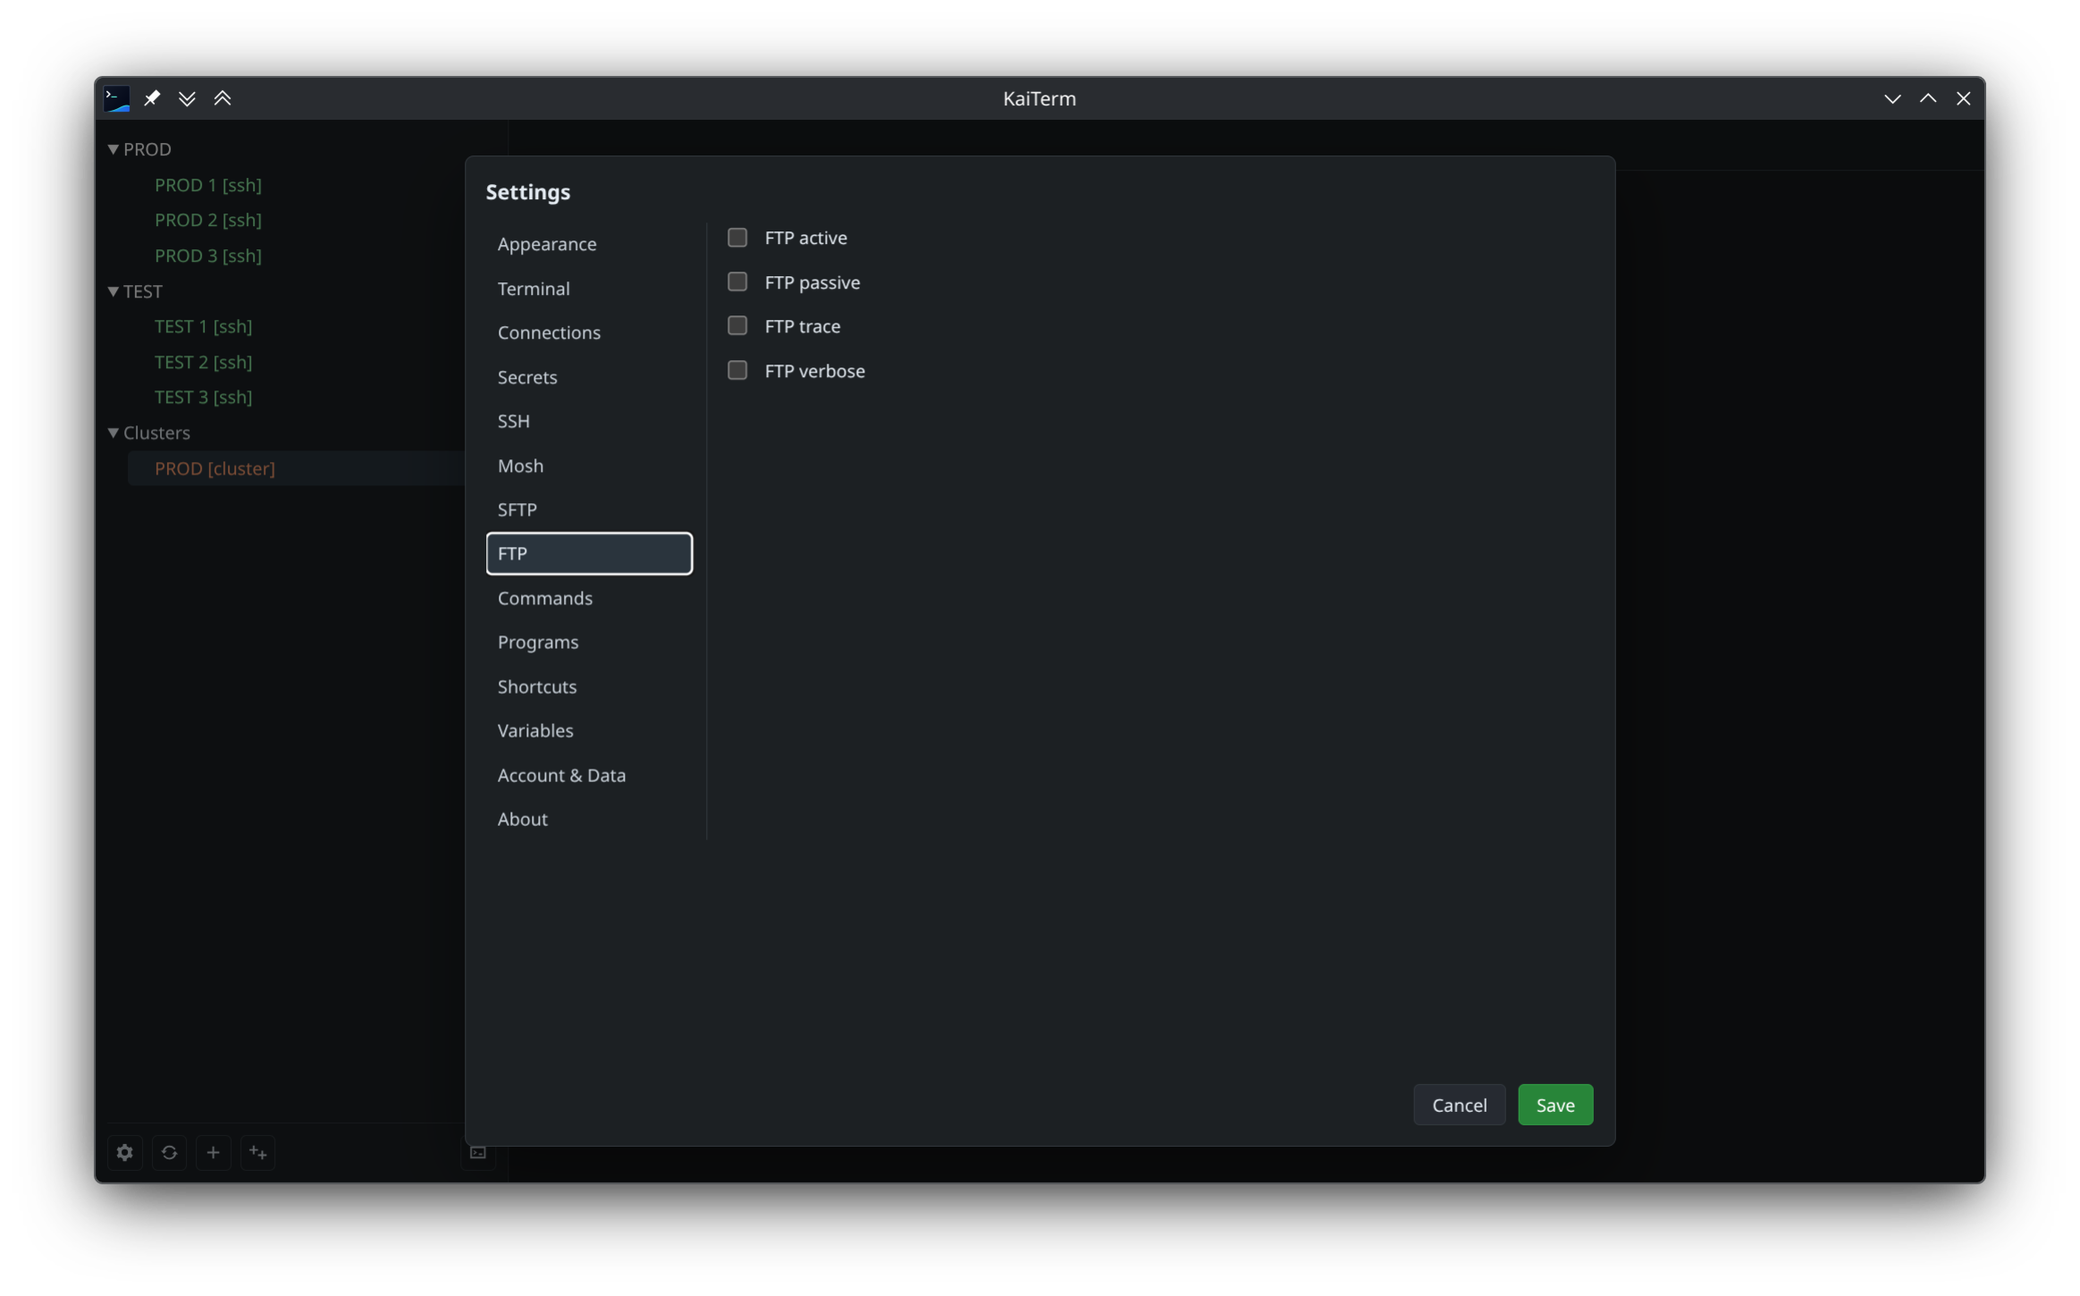
Task: Enable the FTP trace checkbox
Action: 737,325
